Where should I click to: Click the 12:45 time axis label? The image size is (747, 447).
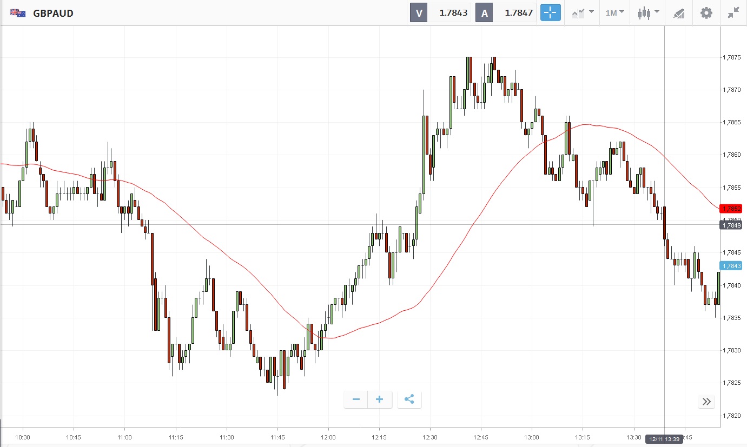[481, 437]
